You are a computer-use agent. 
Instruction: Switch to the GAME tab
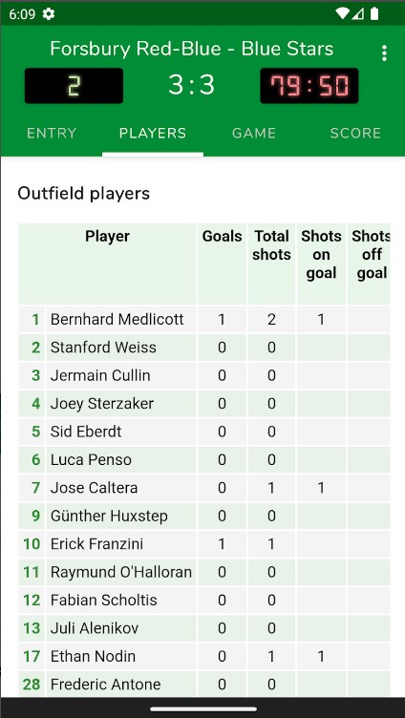click(x=254, y=134)
